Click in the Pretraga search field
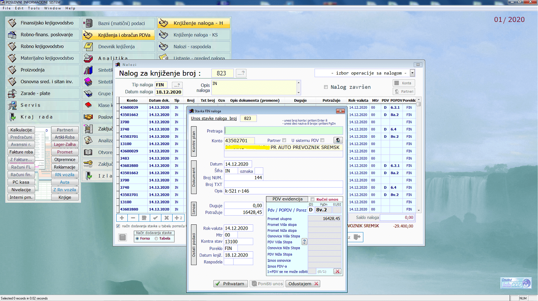Screen dimensions: 538x301 (x=284, y=131)
